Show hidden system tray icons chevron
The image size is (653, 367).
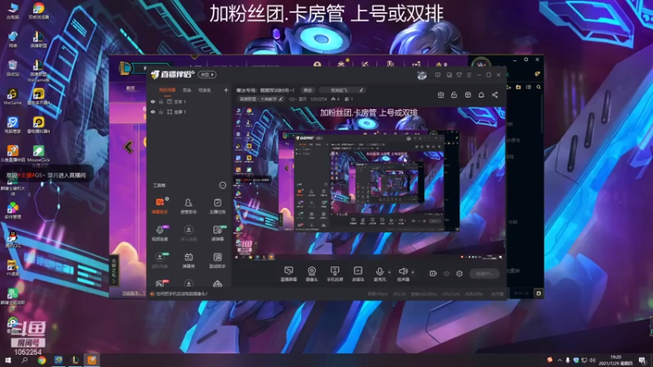(x=559, y=360)
